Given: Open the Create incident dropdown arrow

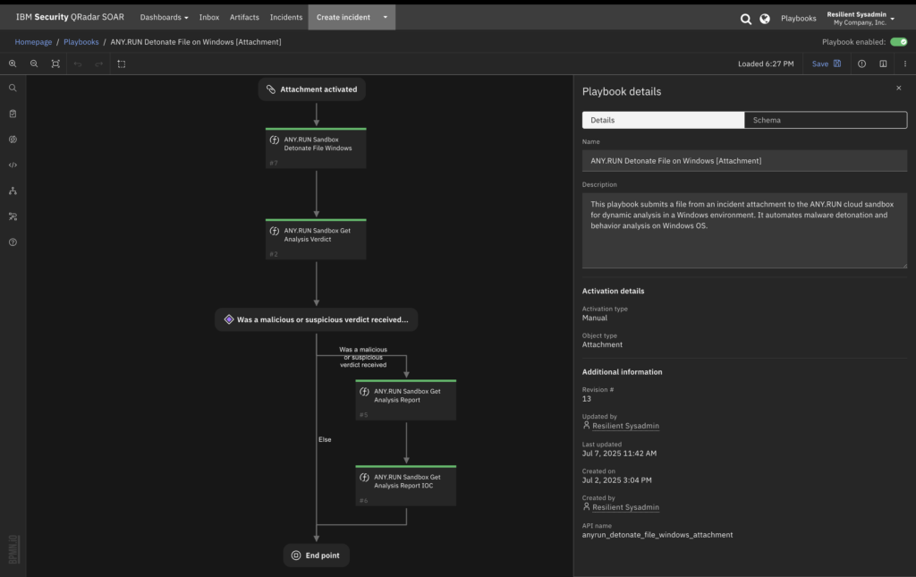Looking at the screenshot, I should pos(386,17).
